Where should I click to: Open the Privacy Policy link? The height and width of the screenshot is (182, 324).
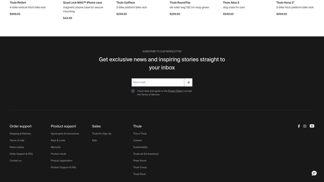click(175, 91)
